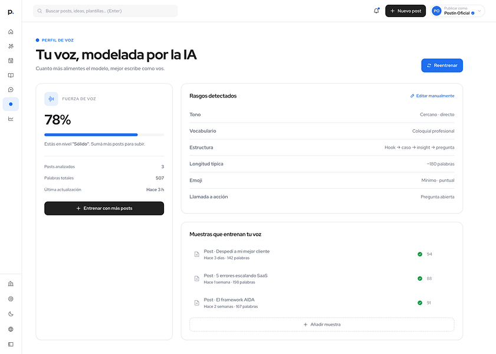496x354 pixels.
Task: Click the 'PERFIL DE VOZ' label
Action: click(x=58, y=40)
